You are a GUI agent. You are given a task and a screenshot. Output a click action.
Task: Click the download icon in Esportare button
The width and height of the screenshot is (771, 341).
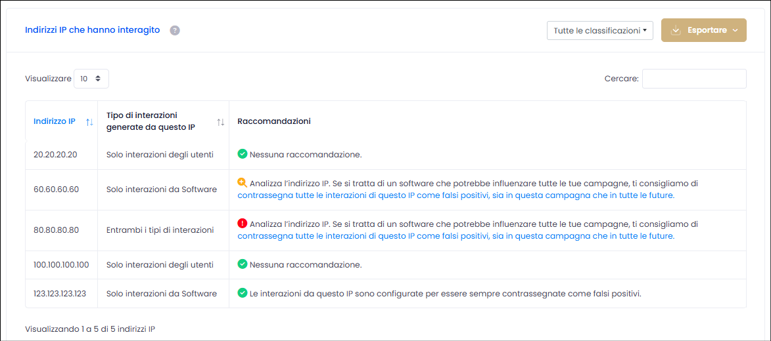click(676, 30)
